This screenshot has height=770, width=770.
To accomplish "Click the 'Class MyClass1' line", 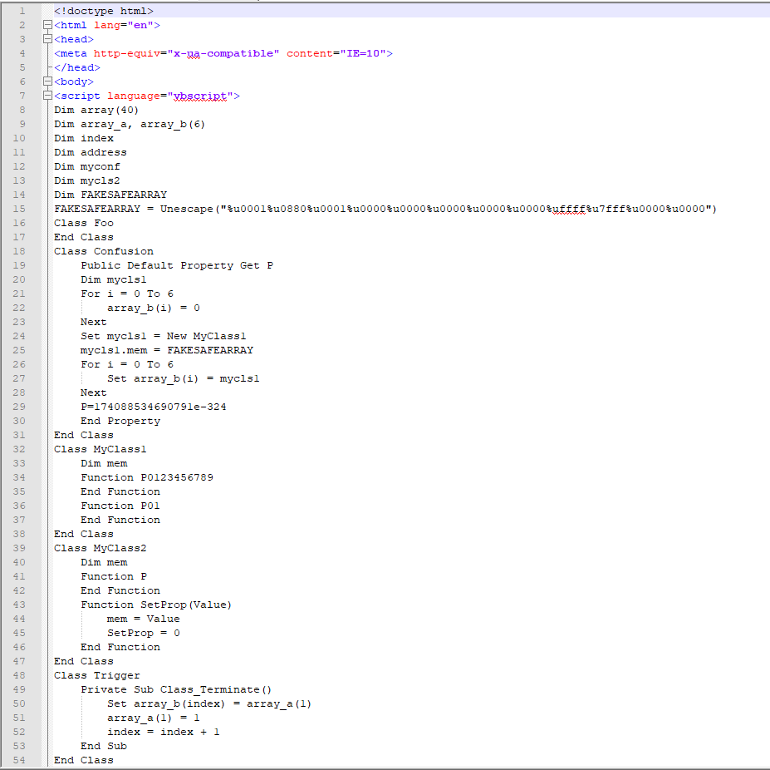I will 101,449.
